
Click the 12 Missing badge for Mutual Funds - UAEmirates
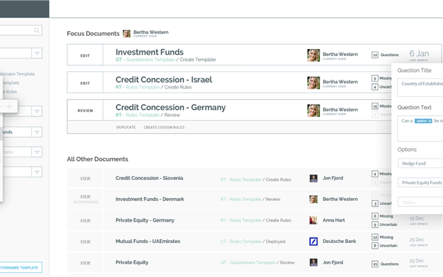(x=375, y=237)
